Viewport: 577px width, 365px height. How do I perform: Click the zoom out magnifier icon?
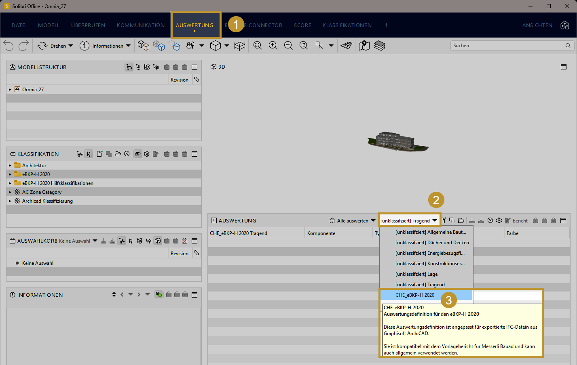(x=288, y=46)
